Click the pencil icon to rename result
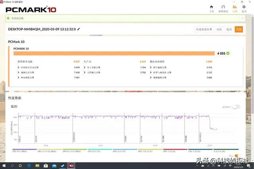 79,29
